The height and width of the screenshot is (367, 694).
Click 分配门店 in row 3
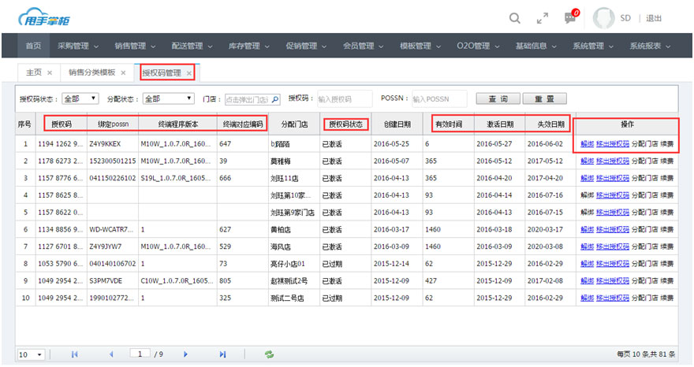point(644,178)
